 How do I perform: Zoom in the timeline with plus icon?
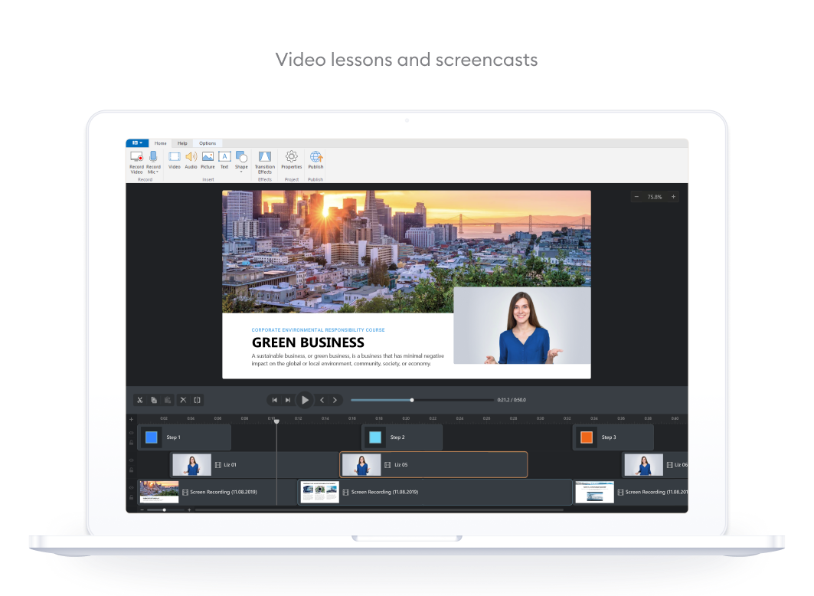click(189, 510)
